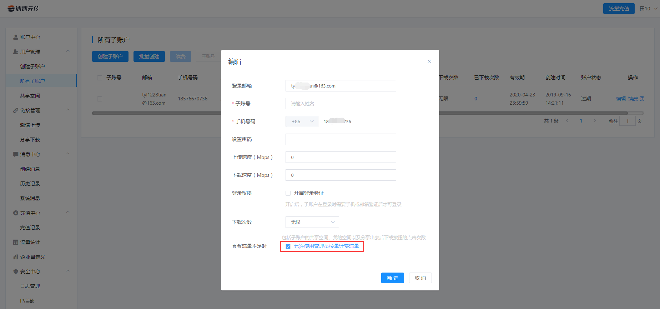
Task: Click the 账户中心 person icon in sidebar
Action: click(16, 37)
